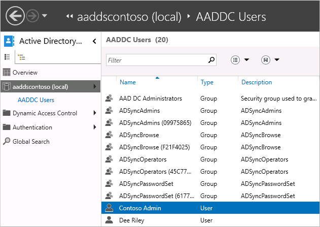320x227 pixels.
Task: Switch to tree view in navigation pane
Action: coord(22,57)
